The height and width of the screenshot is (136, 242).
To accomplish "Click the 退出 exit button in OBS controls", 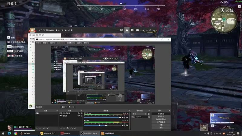I will click(161, 128).
